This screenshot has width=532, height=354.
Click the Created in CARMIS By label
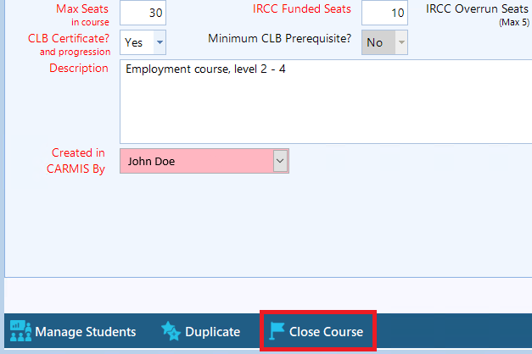click(76, 161)
